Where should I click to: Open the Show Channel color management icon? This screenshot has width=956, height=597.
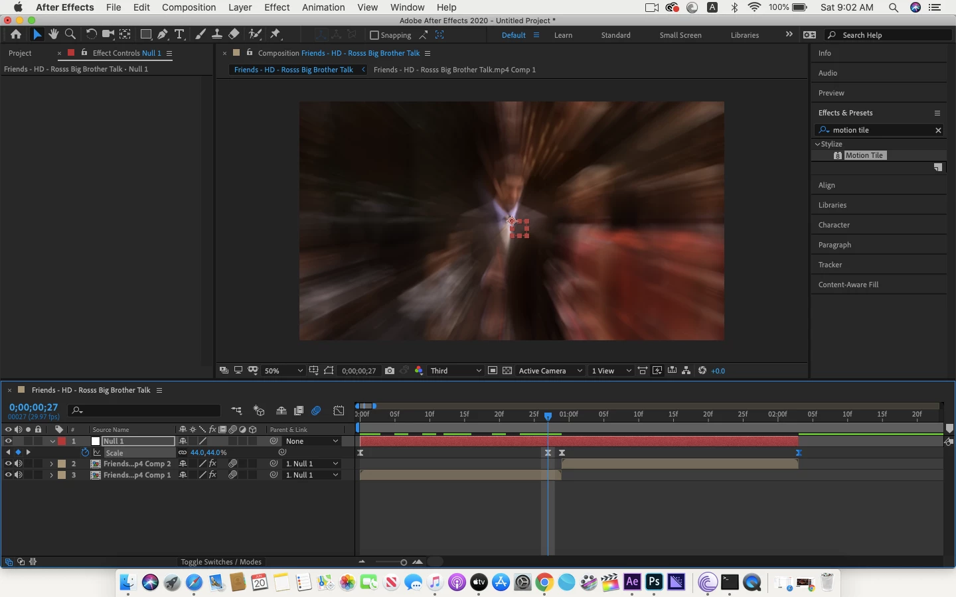pos(419,371)
